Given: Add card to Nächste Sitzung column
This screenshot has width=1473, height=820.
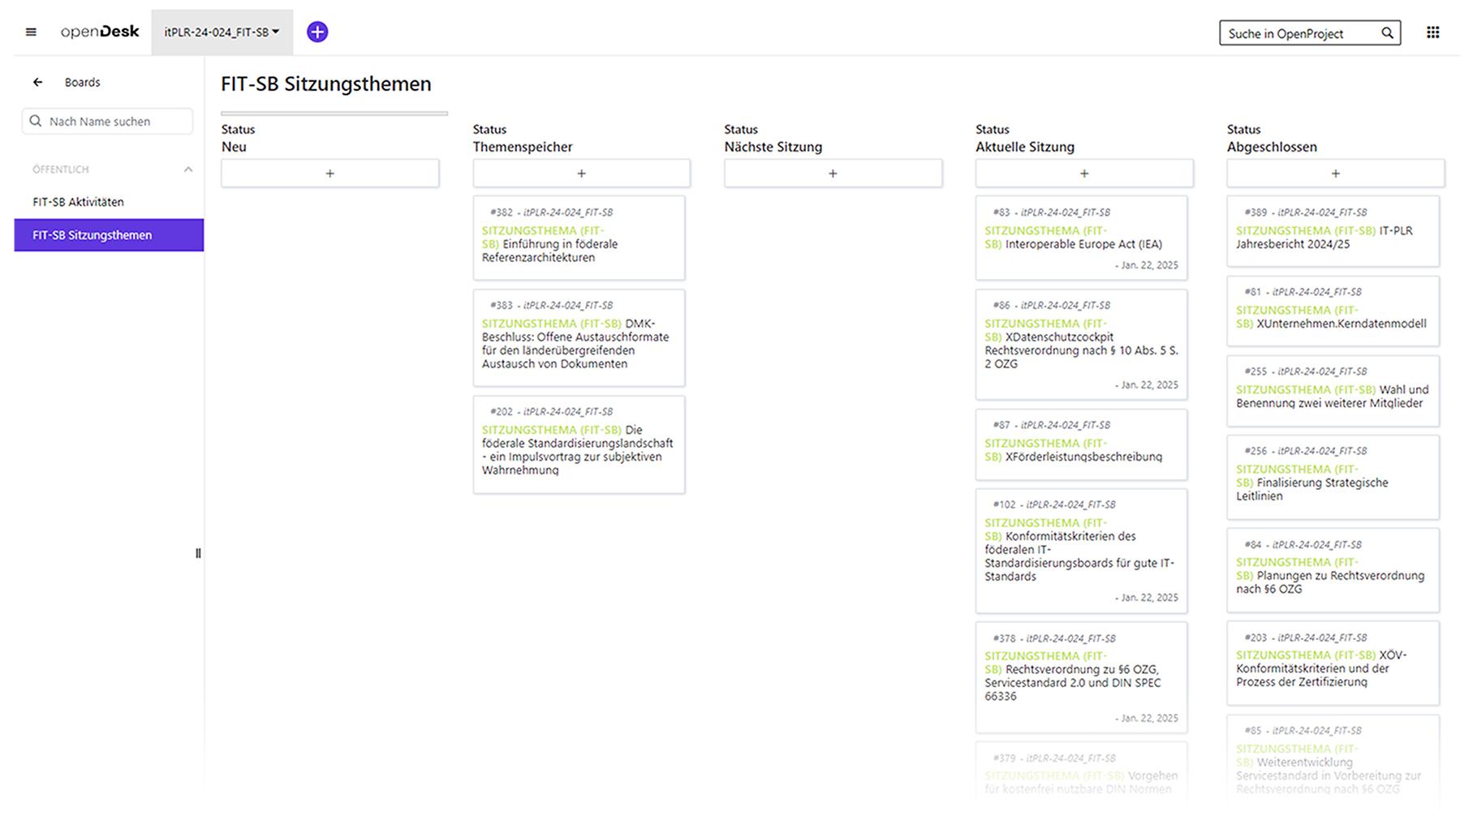Looking at the screenshot, I should tap(833, 174).
